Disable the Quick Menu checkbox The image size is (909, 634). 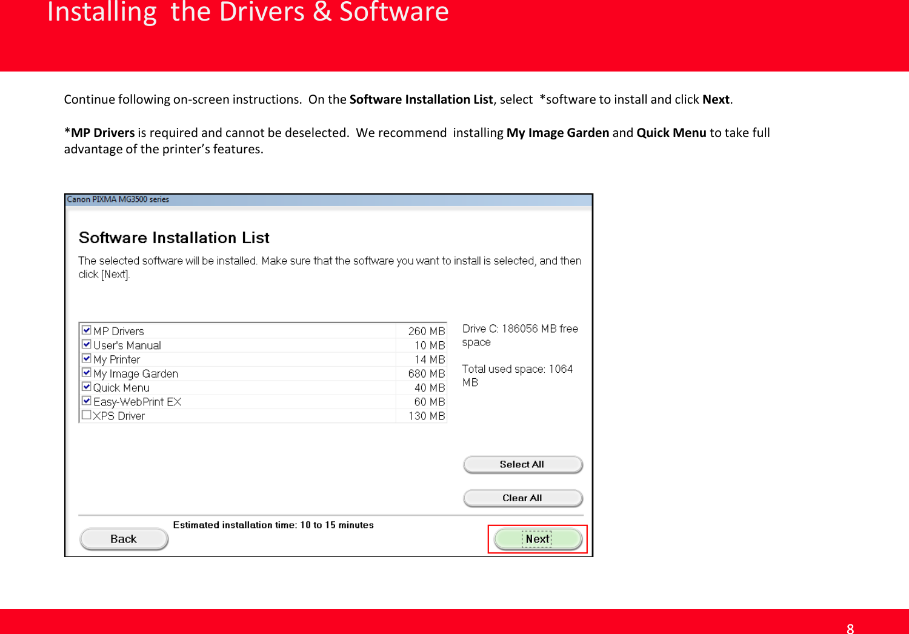point(87,388)
